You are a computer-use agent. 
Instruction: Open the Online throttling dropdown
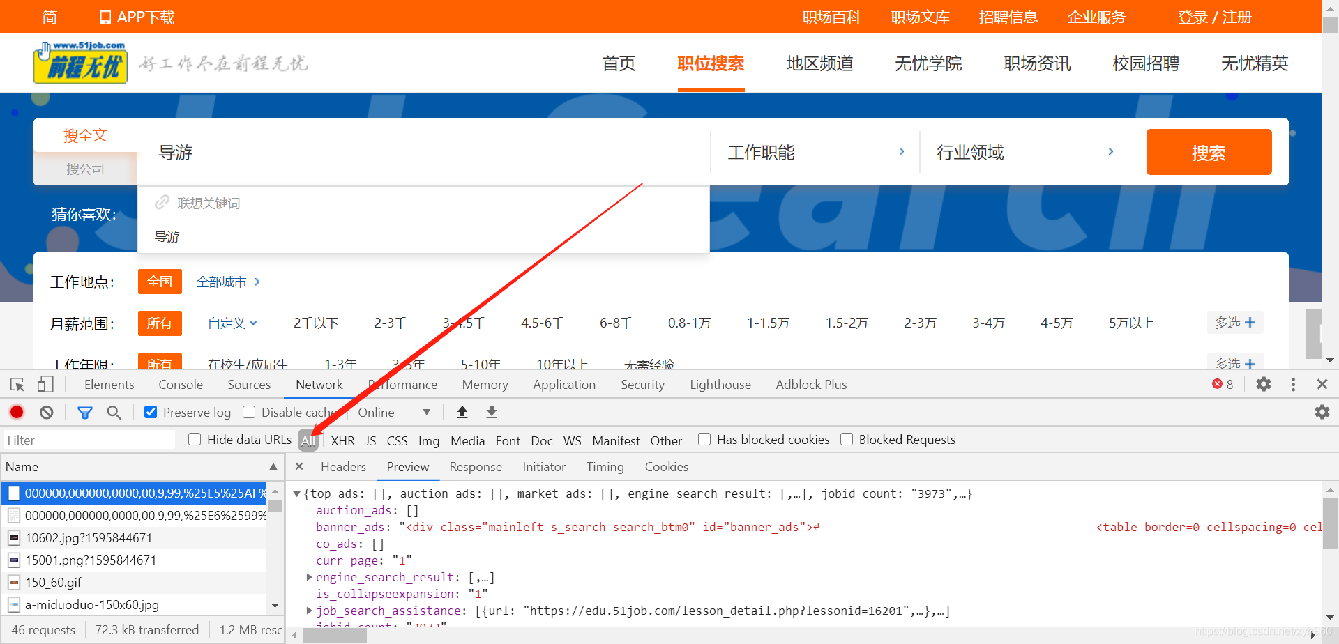click(x=393, y=412)
